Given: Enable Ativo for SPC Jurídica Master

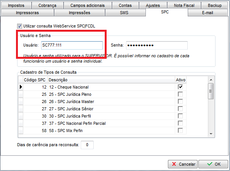Looking at the screenshot, I should point(180,102).
